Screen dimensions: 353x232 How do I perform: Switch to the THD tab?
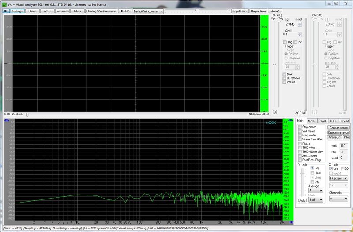334,121
